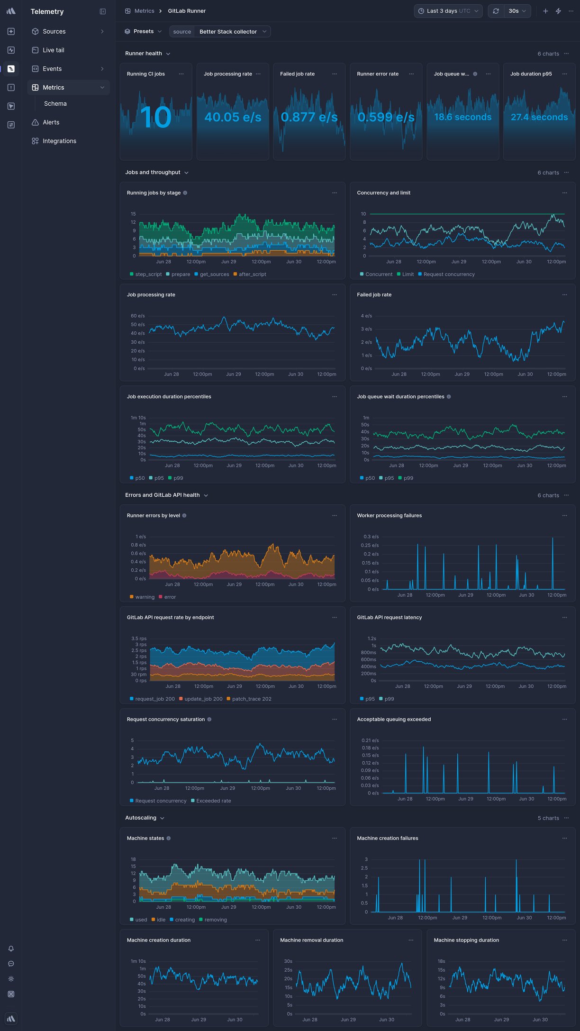Toggle after_script series in legend
This screenshot has width=580, height=1031.
[x=250, y=274]
